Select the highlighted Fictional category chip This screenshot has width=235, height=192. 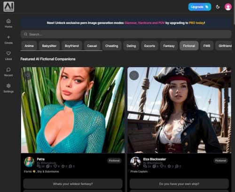[x=189, y=46]
